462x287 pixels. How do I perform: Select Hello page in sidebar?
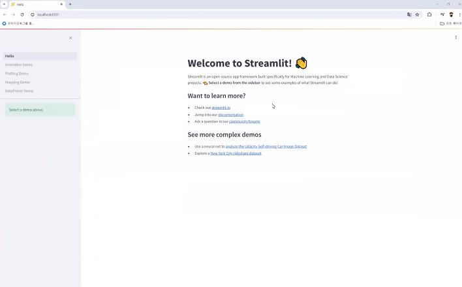[x=40, y=56]
